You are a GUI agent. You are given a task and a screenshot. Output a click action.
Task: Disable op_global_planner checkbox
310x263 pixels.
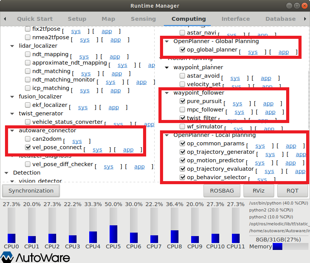(x=182, y=50)
